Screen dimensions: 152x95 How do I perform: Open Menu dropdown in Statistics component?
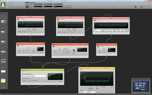click(82, 70)
